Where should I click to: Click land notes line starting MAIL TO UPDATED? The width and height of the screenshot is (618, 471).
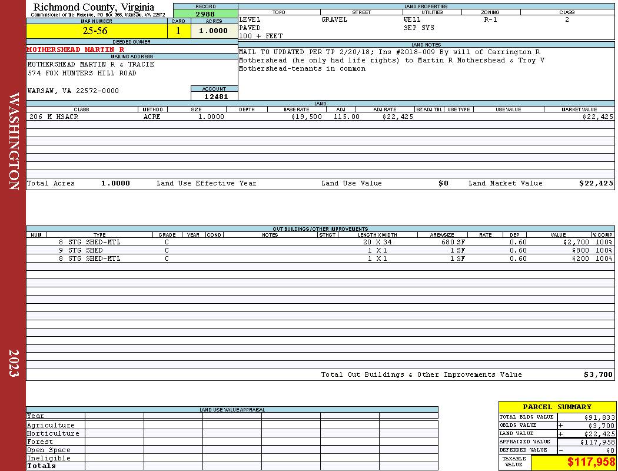(390, 52)
